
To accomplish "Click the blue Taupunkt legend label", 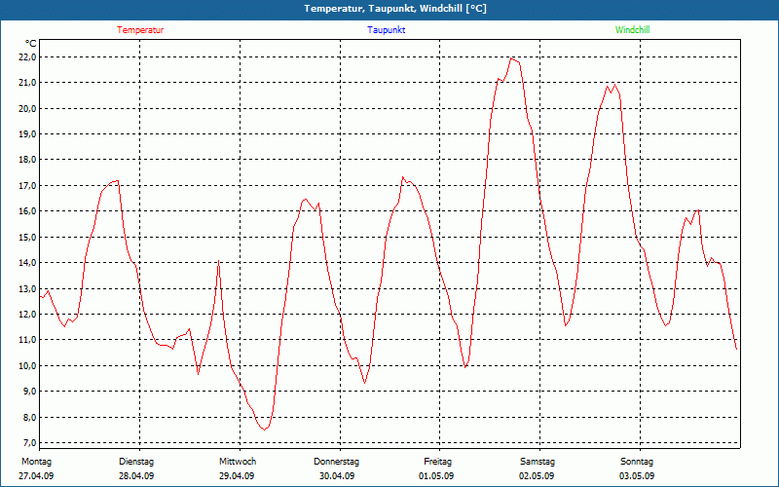I will click(386, 30).
